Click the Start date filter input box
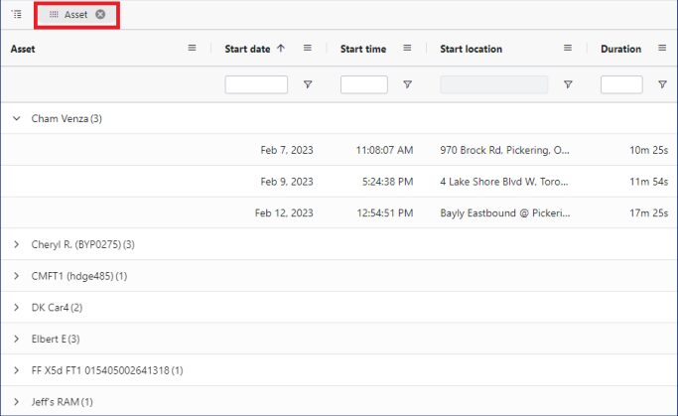Viewport: 678px width, 416px height. point(256,85)
